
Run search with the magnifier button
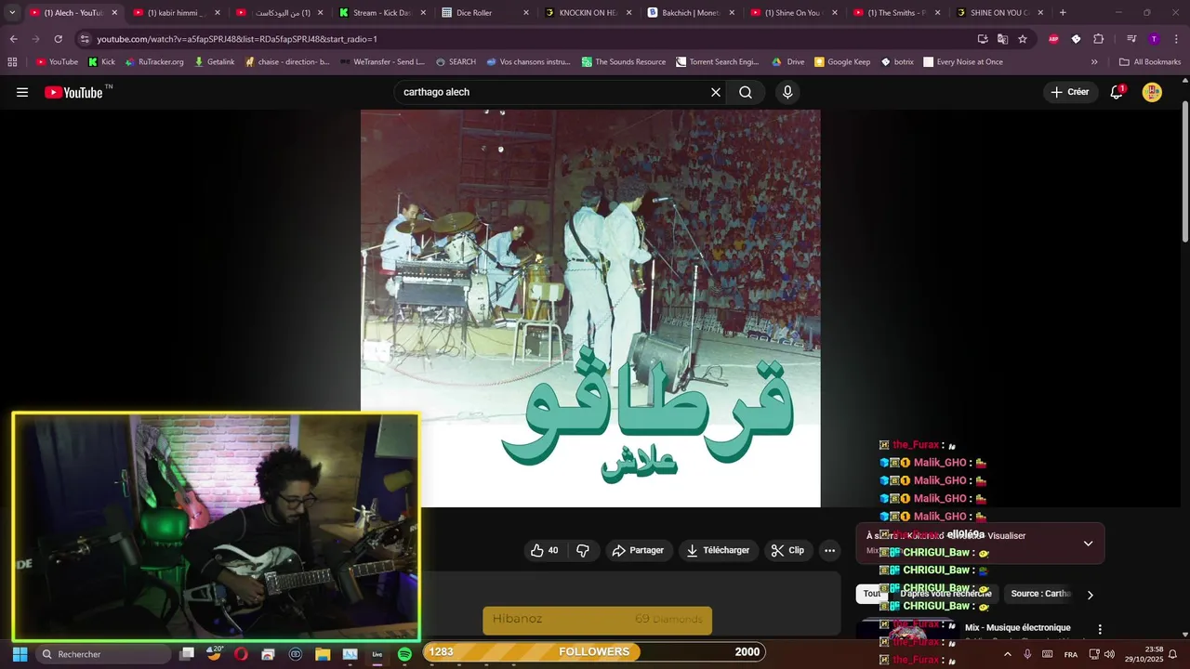click(746, 92)
